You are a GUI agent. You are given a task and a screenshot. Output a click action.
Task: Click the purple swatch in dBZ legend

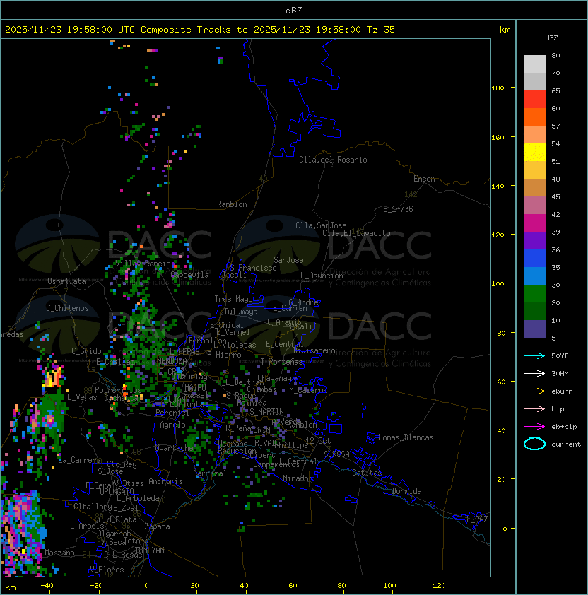click(x=534, y=240)
